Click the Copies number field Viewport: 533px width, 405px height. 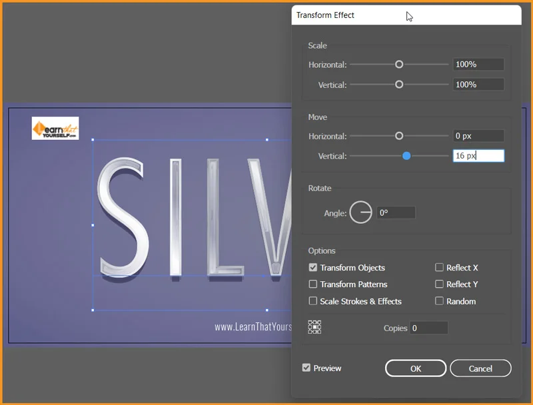428,328
